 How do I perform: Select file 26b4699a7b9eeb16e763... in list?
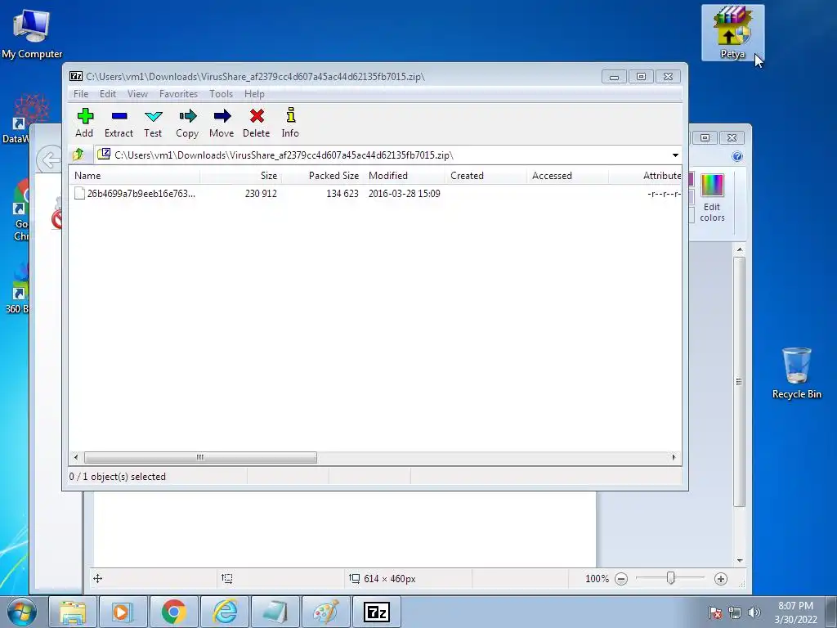click(x=135, y=193)
